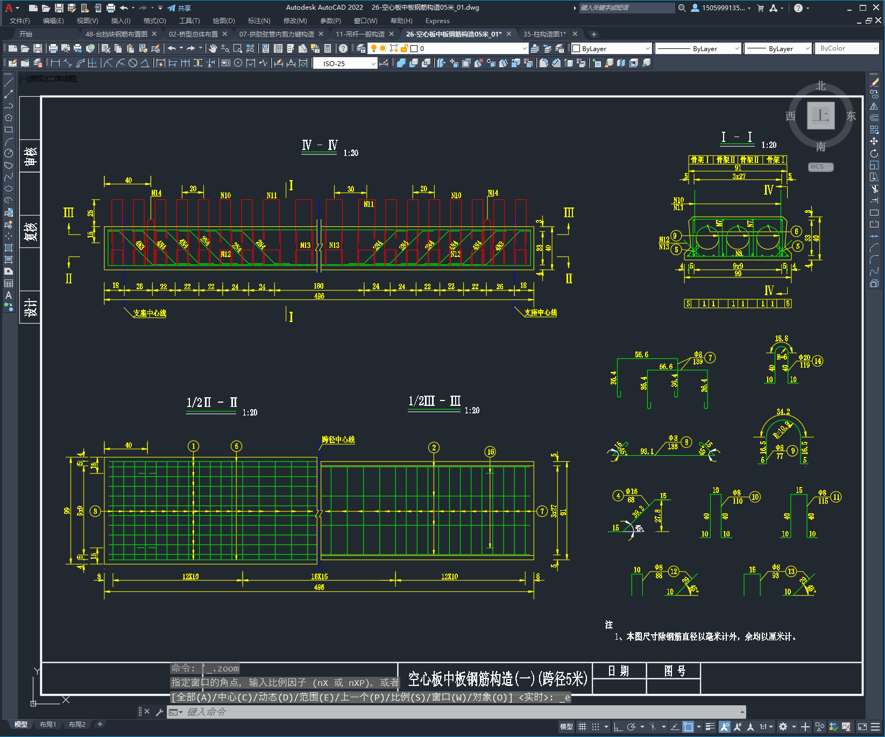Image resolution: width=885 pixels, height=737 pixels.
Task: Click the Undo arrow in quick access toolbar
Action: 124,8
